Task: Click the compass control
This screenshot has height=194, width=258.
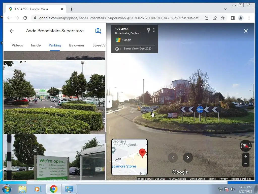Action: 245,146
